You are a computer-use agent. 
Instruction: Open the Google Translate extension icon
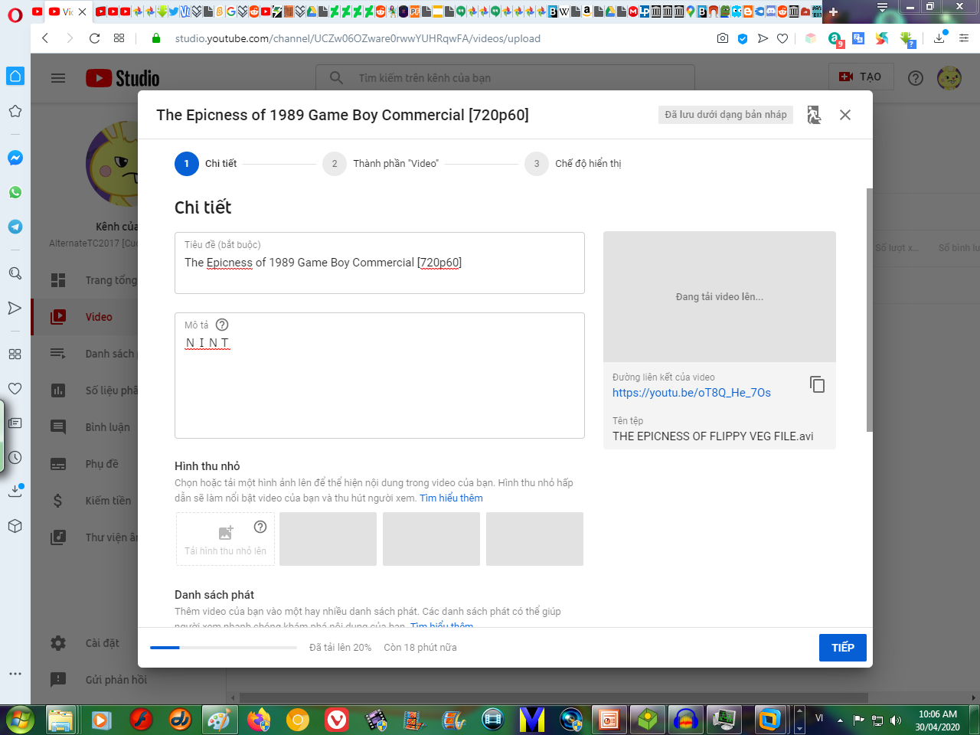pyautogui.click(x=858, y=38)
